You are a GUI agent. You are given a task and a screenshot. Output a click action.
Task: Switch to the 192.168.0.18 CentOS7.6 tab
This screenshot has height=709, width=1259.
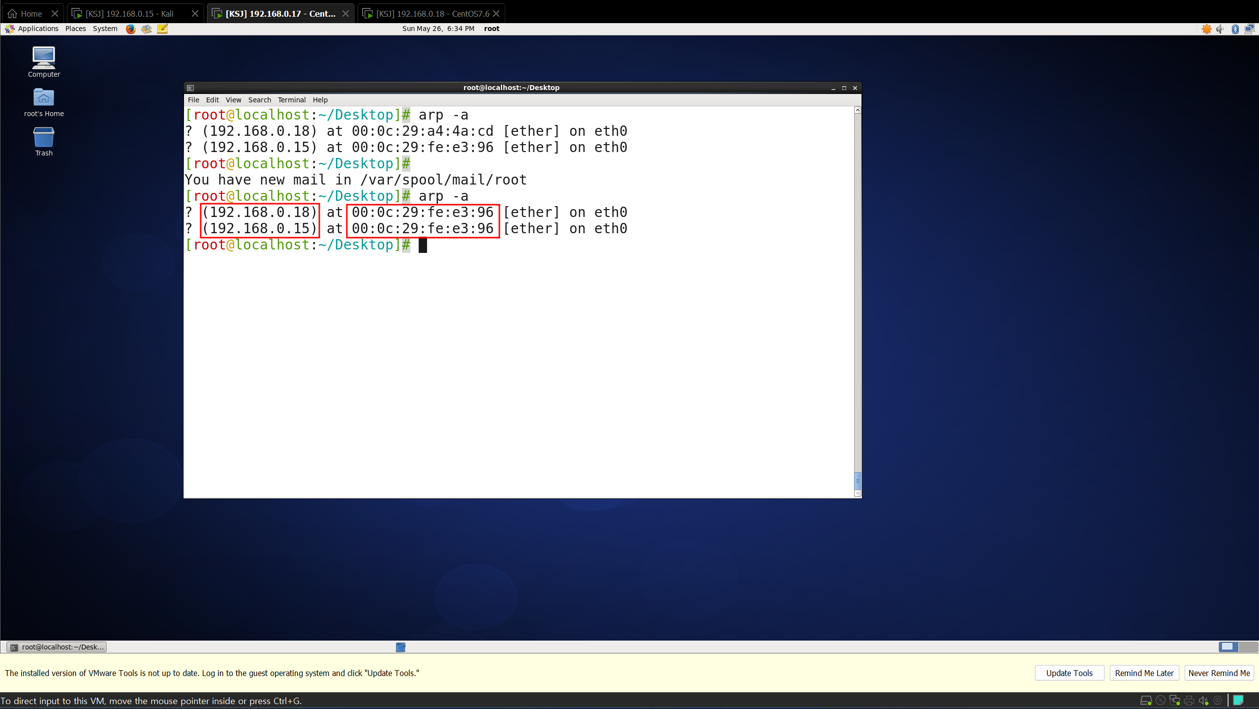(432, 14)
